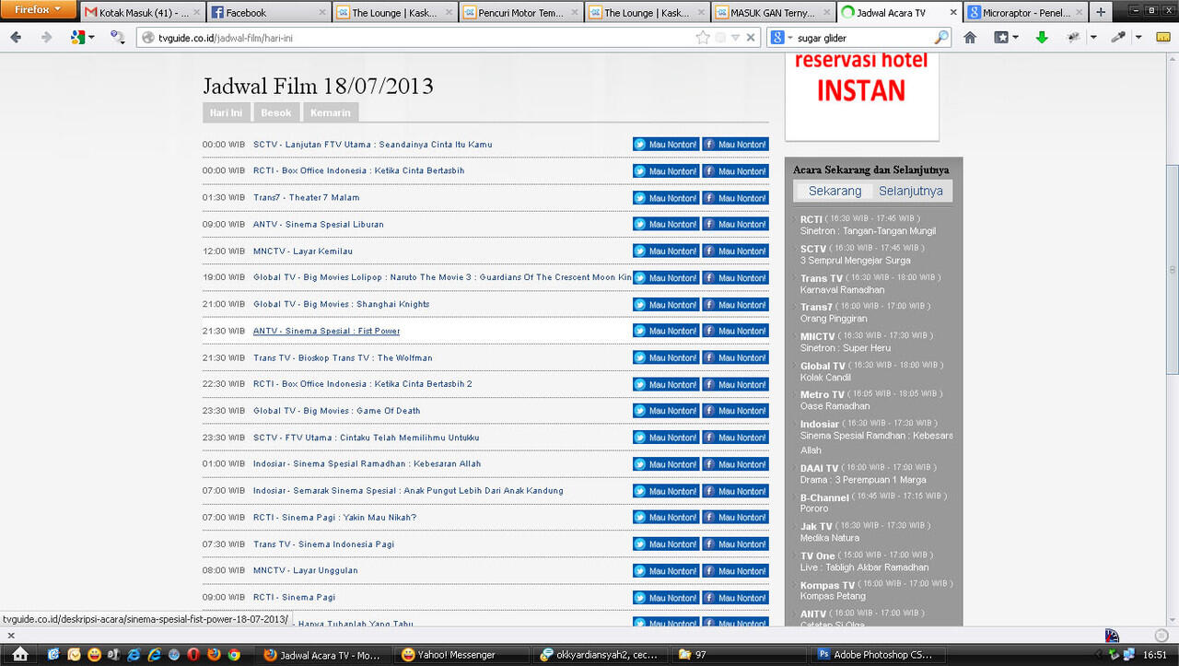Run the search with the magnifier icon

(940, 38)
